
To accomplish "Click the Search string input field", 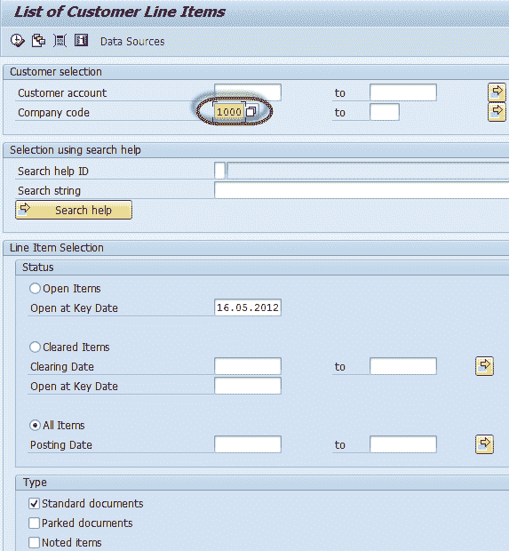I will 362,190.
